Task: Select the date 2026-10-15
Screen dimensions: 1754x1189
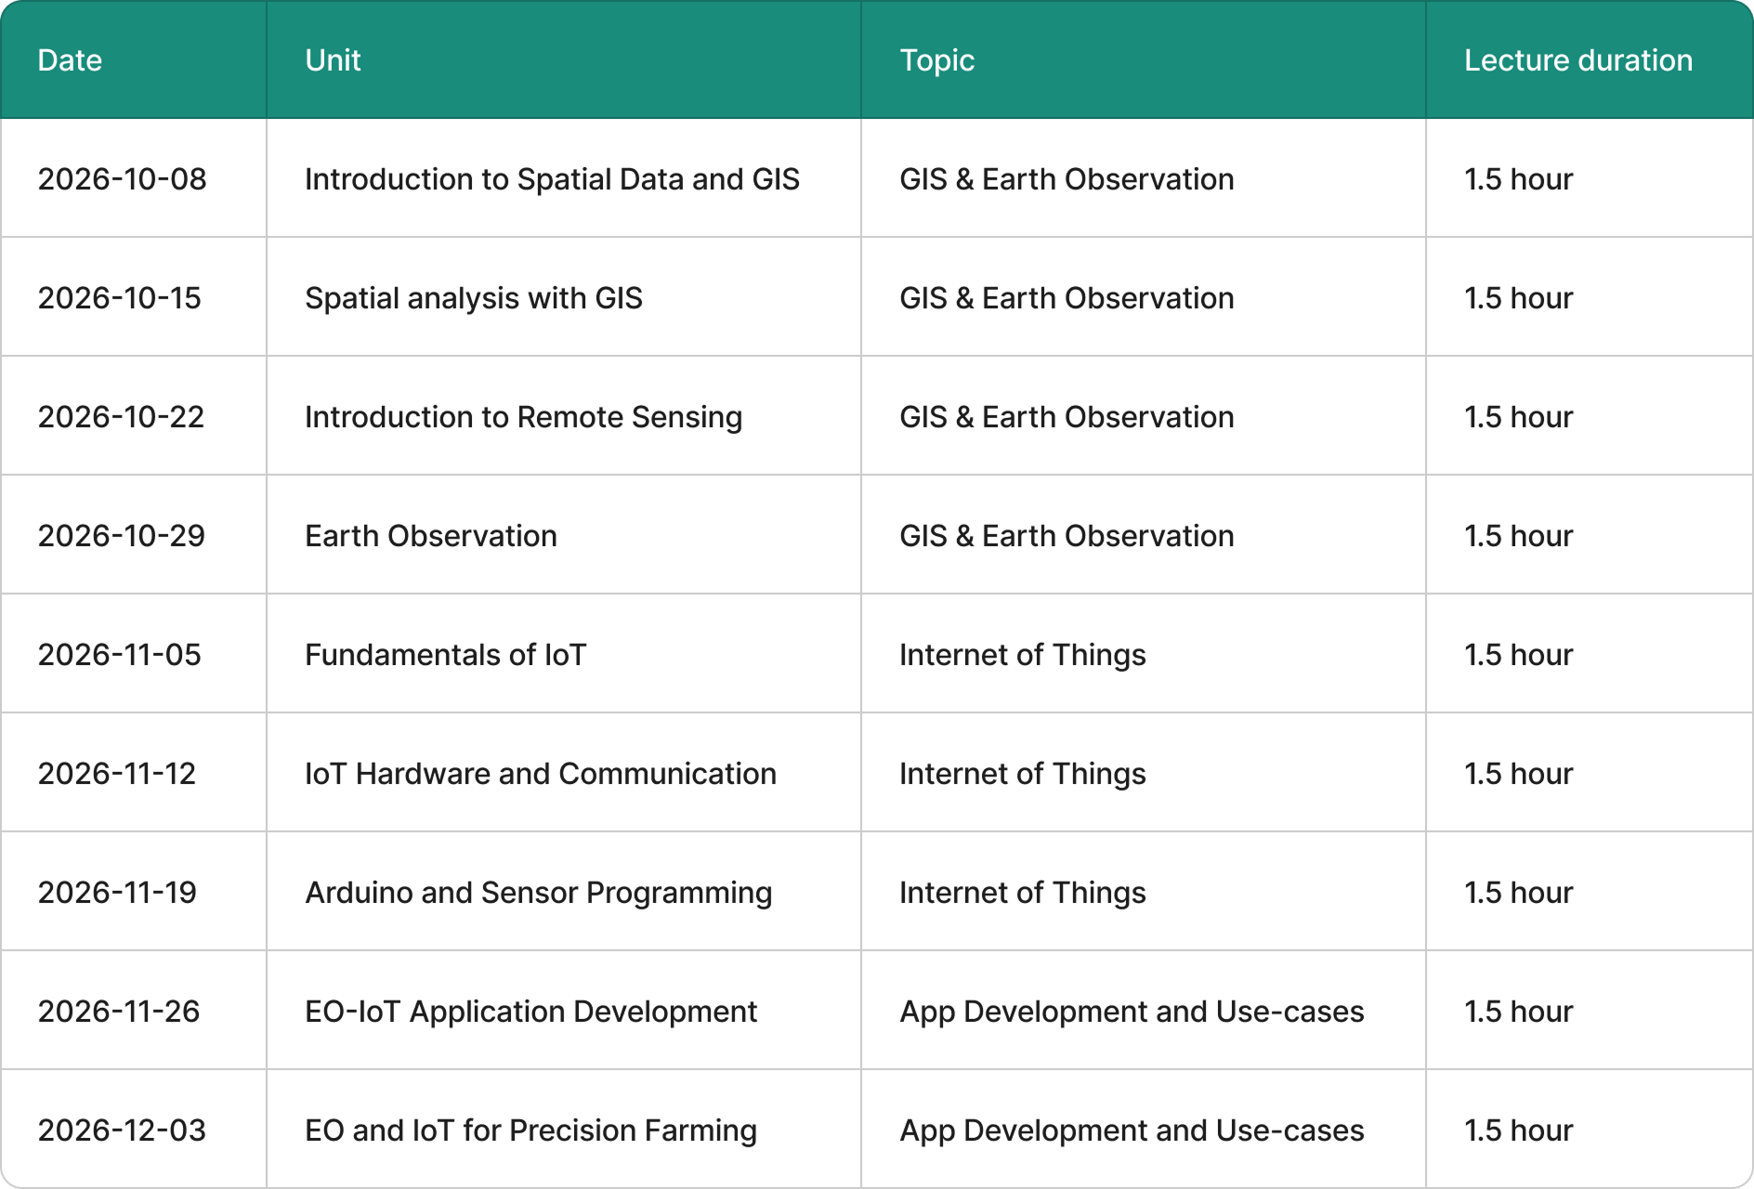Action: 119,298
